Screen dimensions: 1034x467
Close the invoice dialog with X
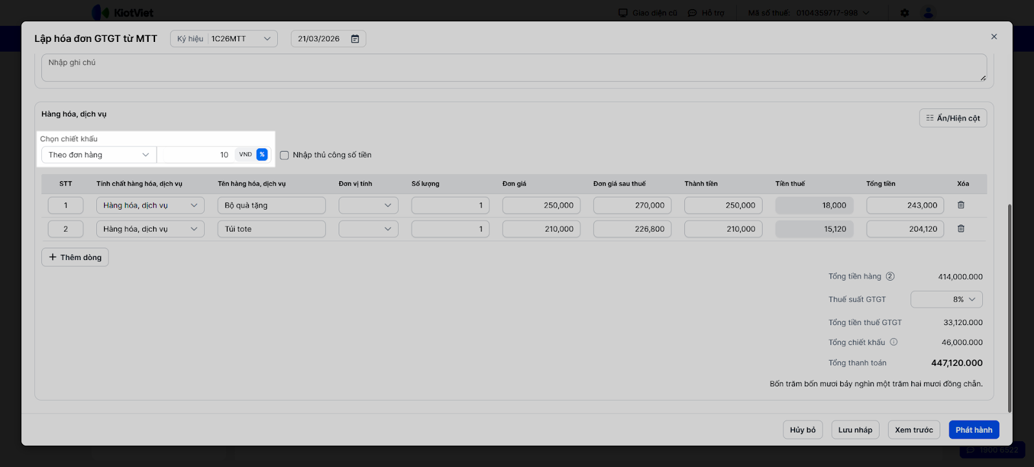[994, 37]
